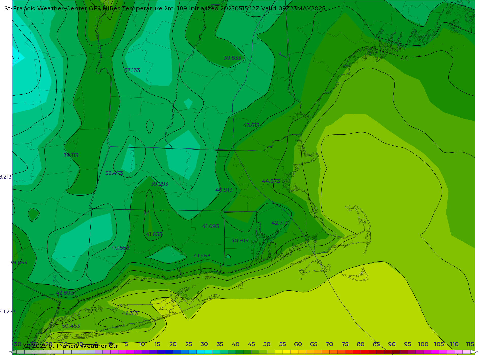Click the 105 color scale label
The height and width of the screenshot is (355, 487).
(439, 344)
